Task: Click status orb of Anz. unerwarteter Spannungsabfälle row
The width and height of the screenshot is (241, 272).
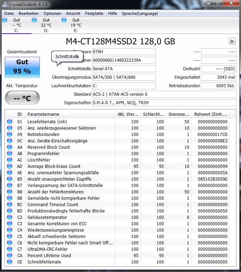Action: coord(10,172)
